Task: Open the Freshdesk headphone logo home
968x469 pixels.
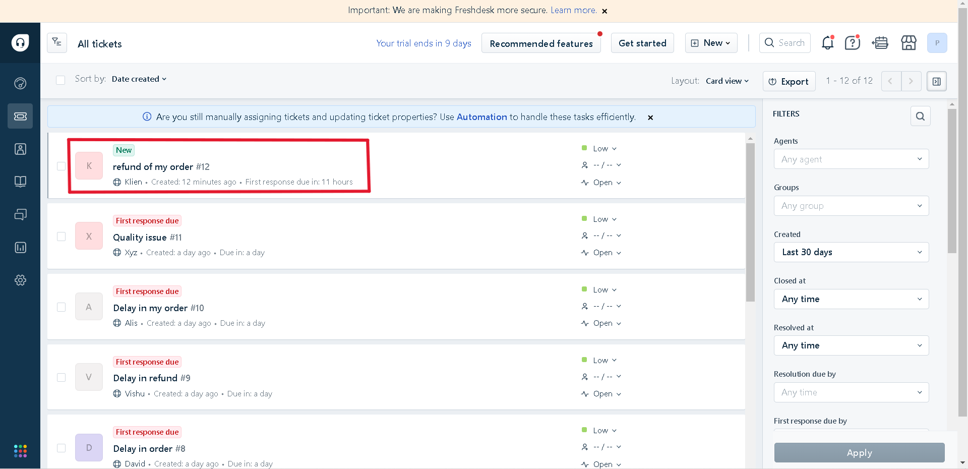Action: pos(20,43)
